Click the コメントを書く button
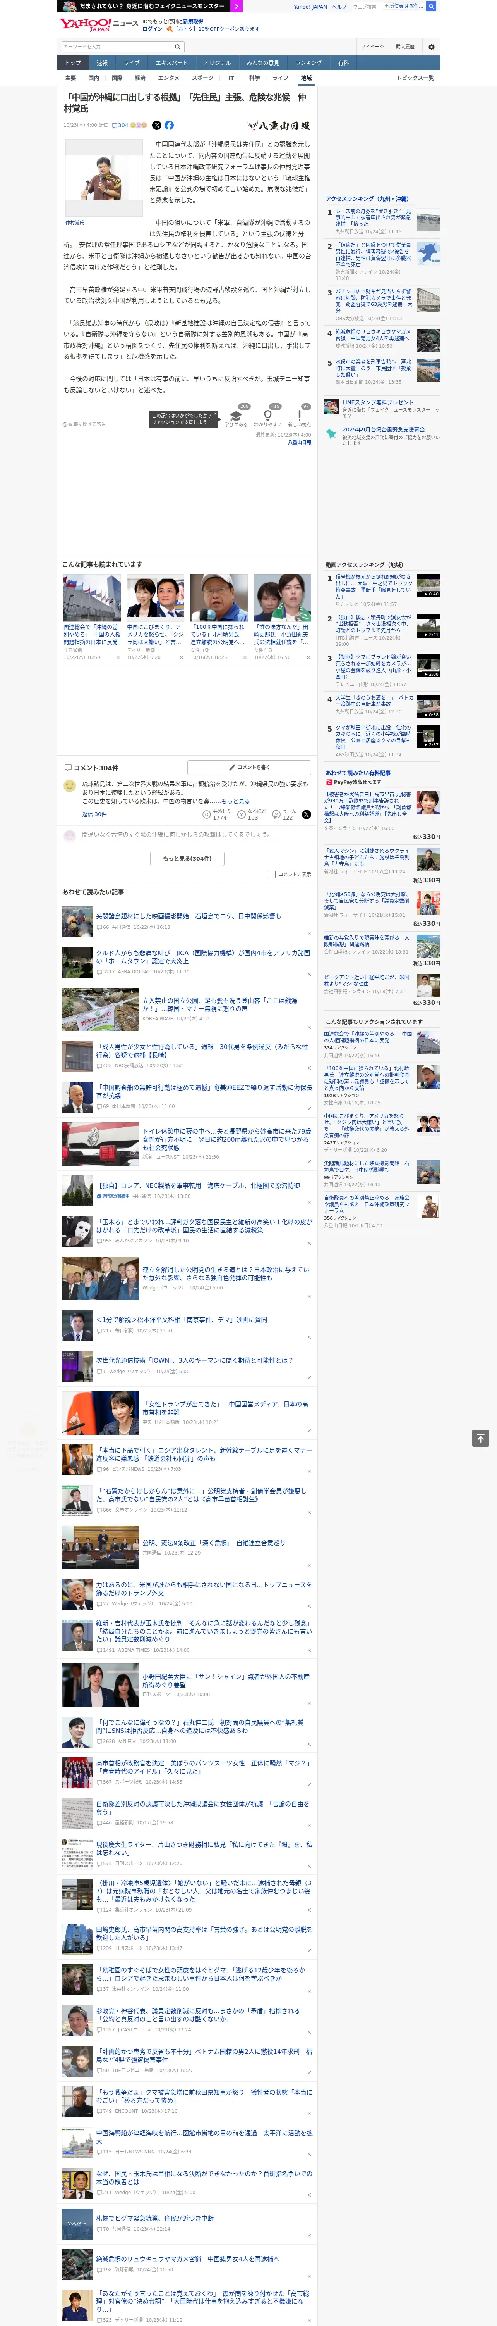The height and width of the screenshot is (2326, 497). click(250, 768)
